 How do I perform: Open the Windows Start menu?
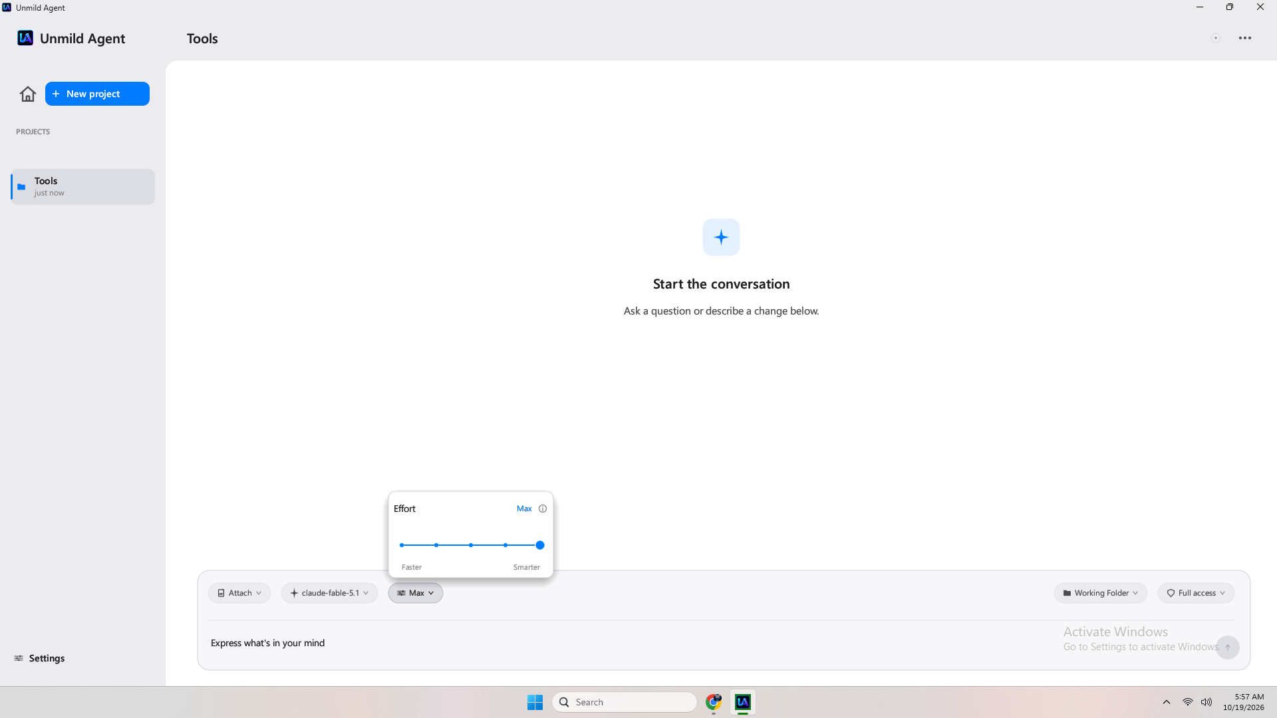point(535,702)
